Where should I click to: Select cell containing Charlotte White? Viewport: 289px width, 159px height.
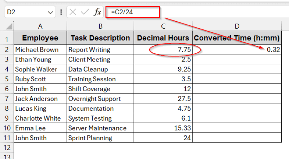(x=40, y=118)
